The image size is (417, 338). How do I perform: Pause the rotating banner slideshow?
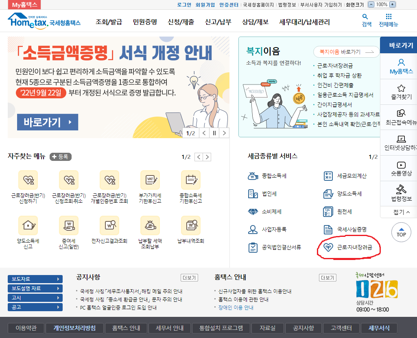214,132
